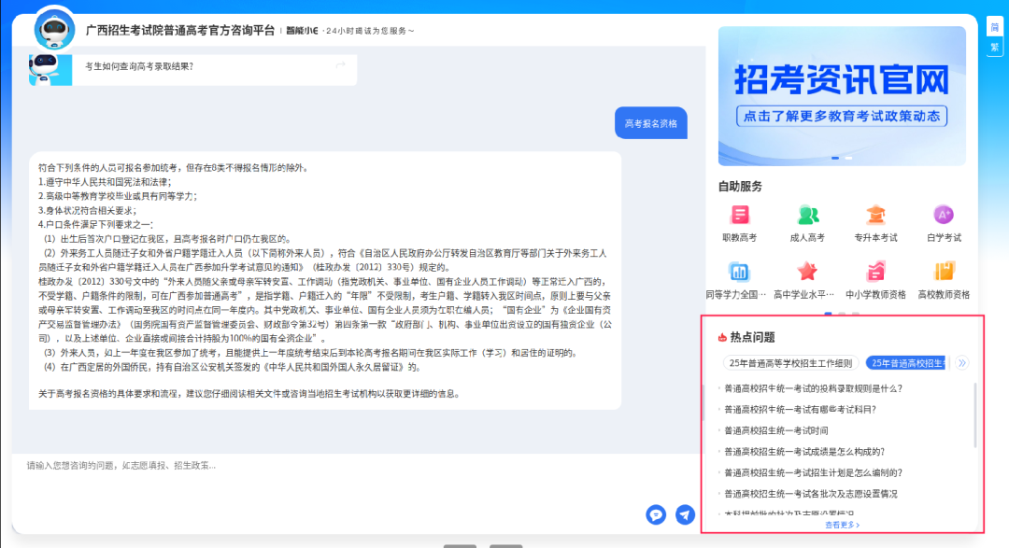Click the share arrow on the question bubble
This screenshot has height=548, width=1009.
pos(340,65)
